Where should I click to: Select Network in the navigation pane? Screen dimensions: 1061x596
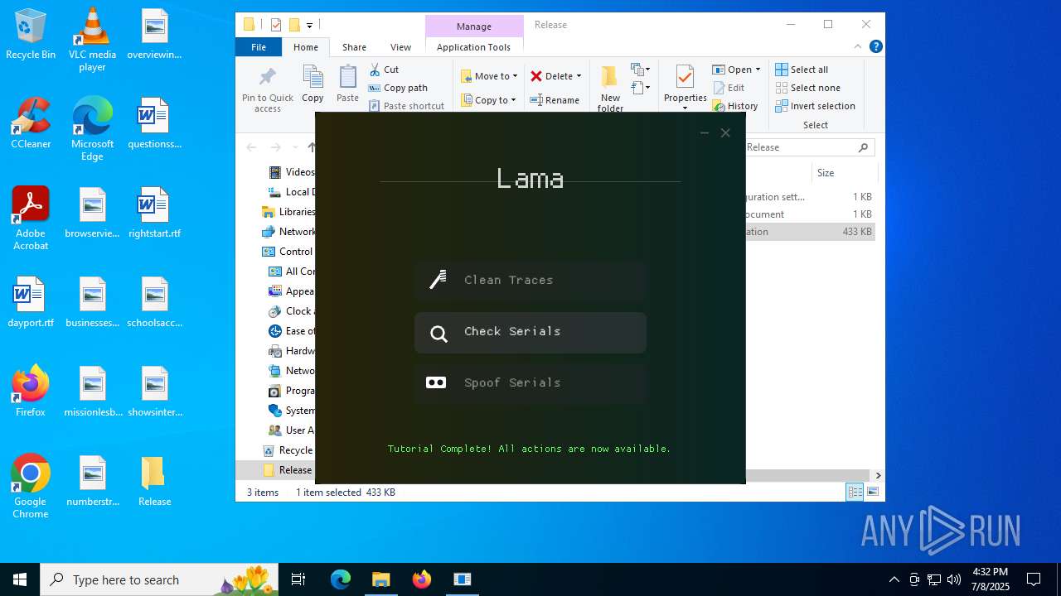(288, 232)
